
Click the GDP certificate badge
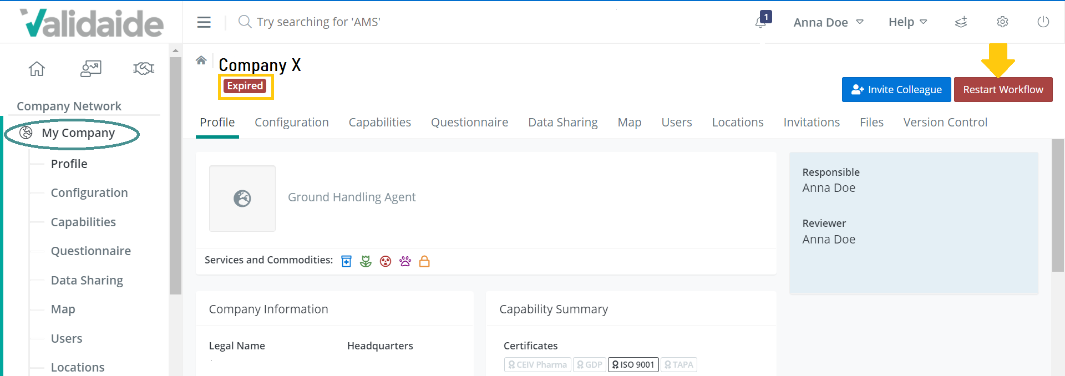[589, 365]
